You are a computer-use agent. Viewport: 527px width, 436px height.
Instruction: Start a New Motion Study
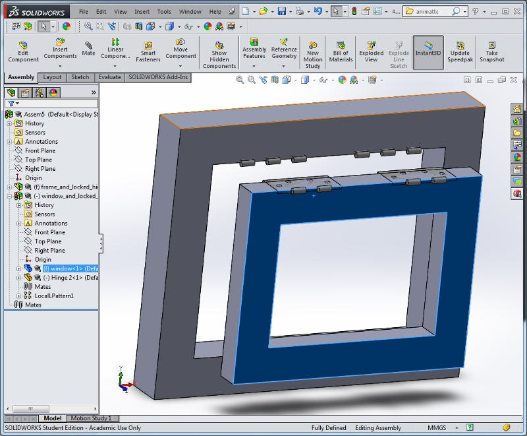312,55
